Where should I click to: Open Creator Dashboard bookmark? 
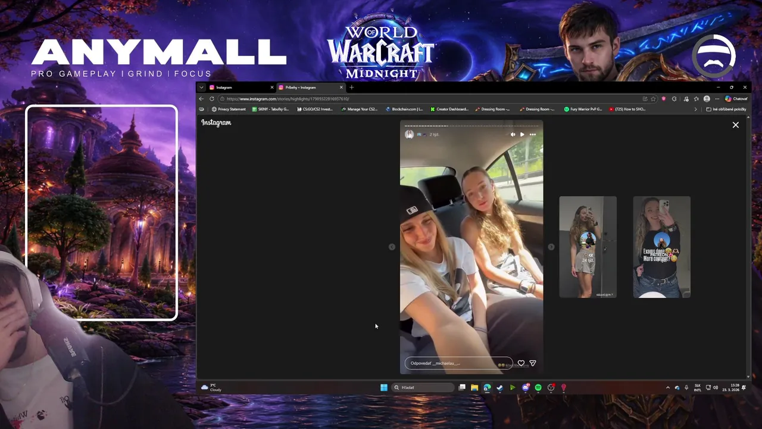(x=449, y=109)
